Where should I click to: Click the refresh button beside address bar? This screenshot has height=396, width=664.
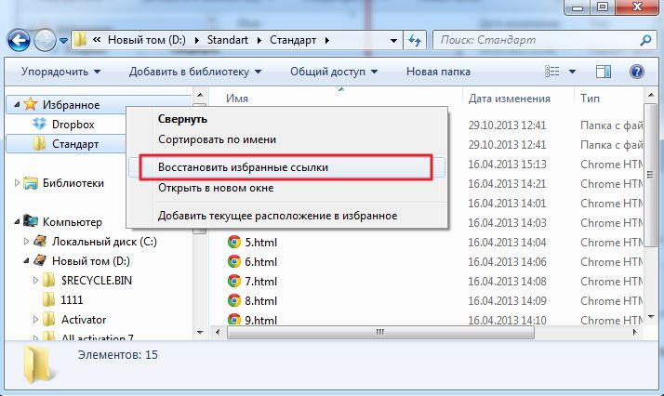pyautogui.click(x=414, y=40)
